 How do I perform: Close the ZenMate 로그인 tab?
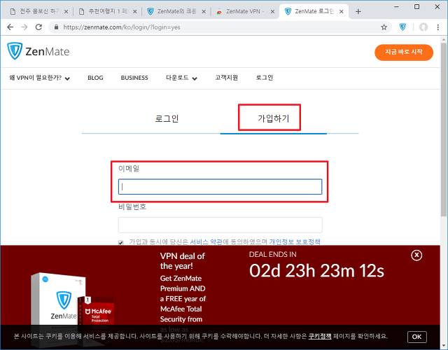point(342,11)
